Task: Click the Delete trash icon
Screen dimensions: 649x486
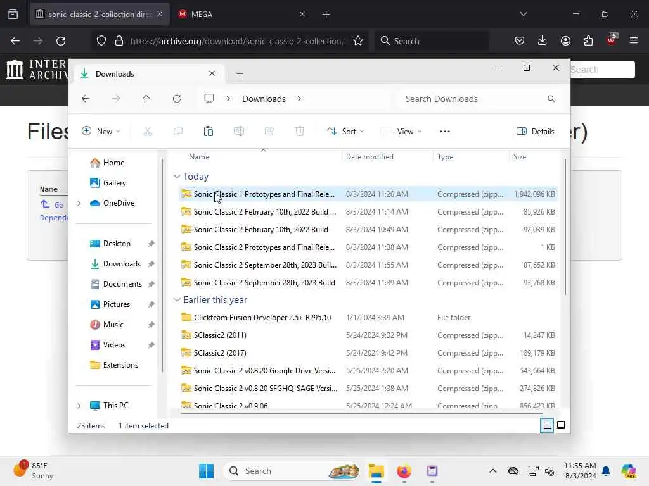Action: (x=300, y=132)
